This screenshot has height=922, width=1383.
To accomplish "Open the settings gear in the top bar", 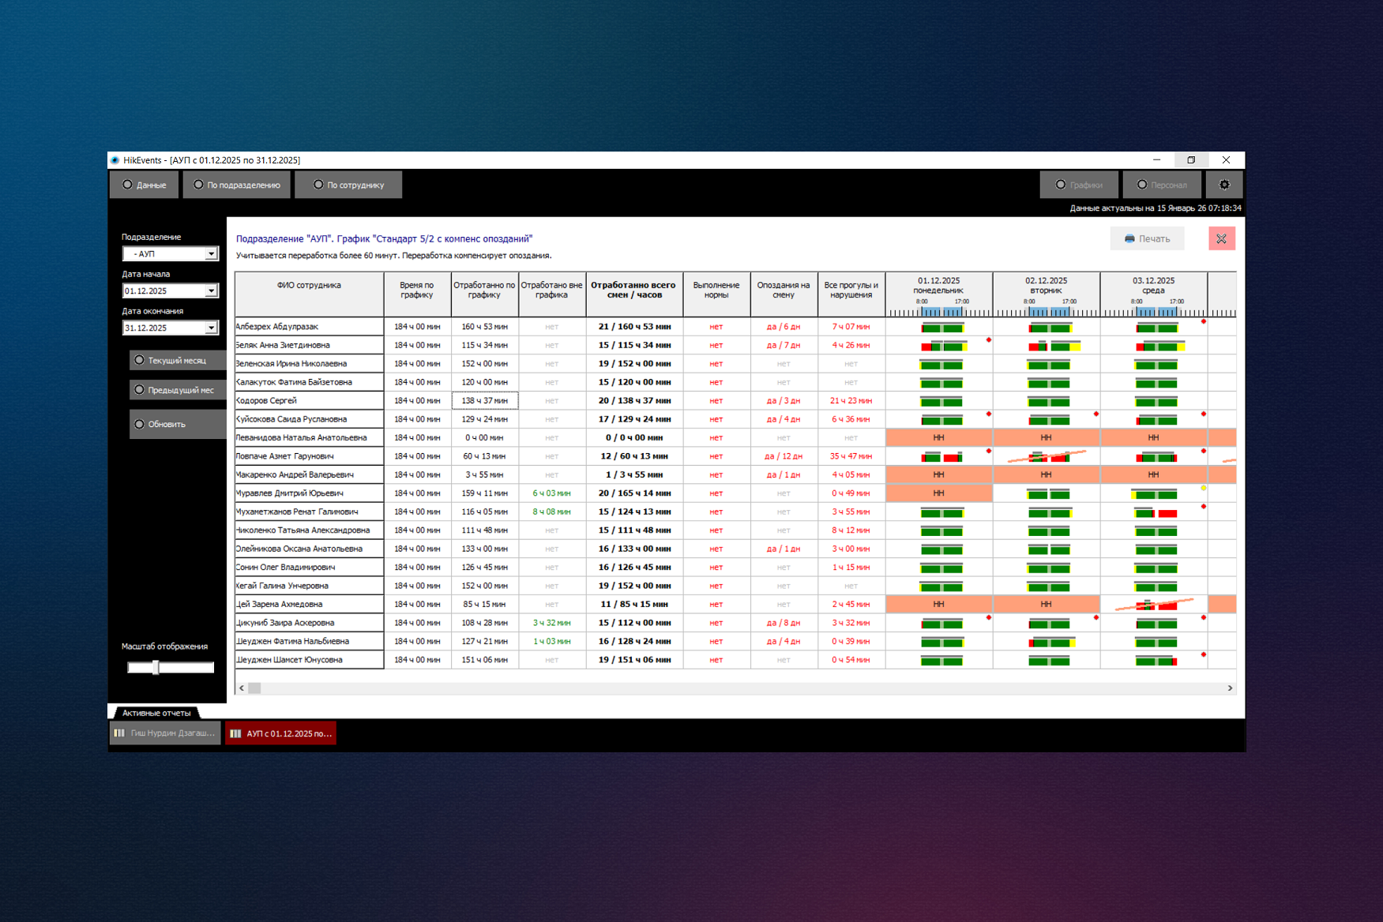I will point(1224,185).
